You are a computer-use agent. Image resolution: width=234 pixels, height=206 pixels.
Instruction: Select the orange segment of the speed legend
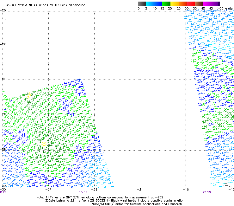click(x=183, y=4)
